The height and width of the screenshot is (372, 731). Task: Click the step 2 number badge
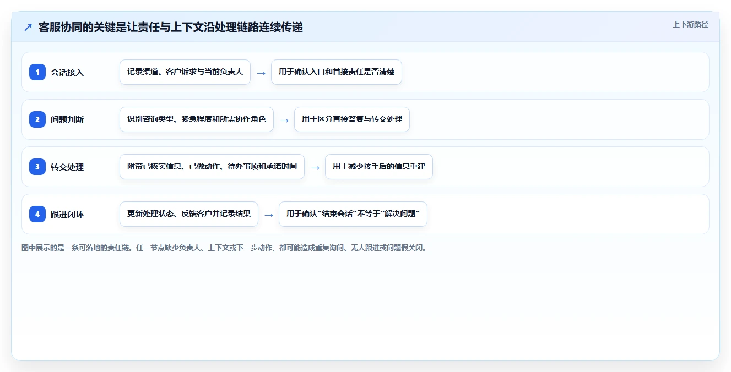(x=37, y=119)
